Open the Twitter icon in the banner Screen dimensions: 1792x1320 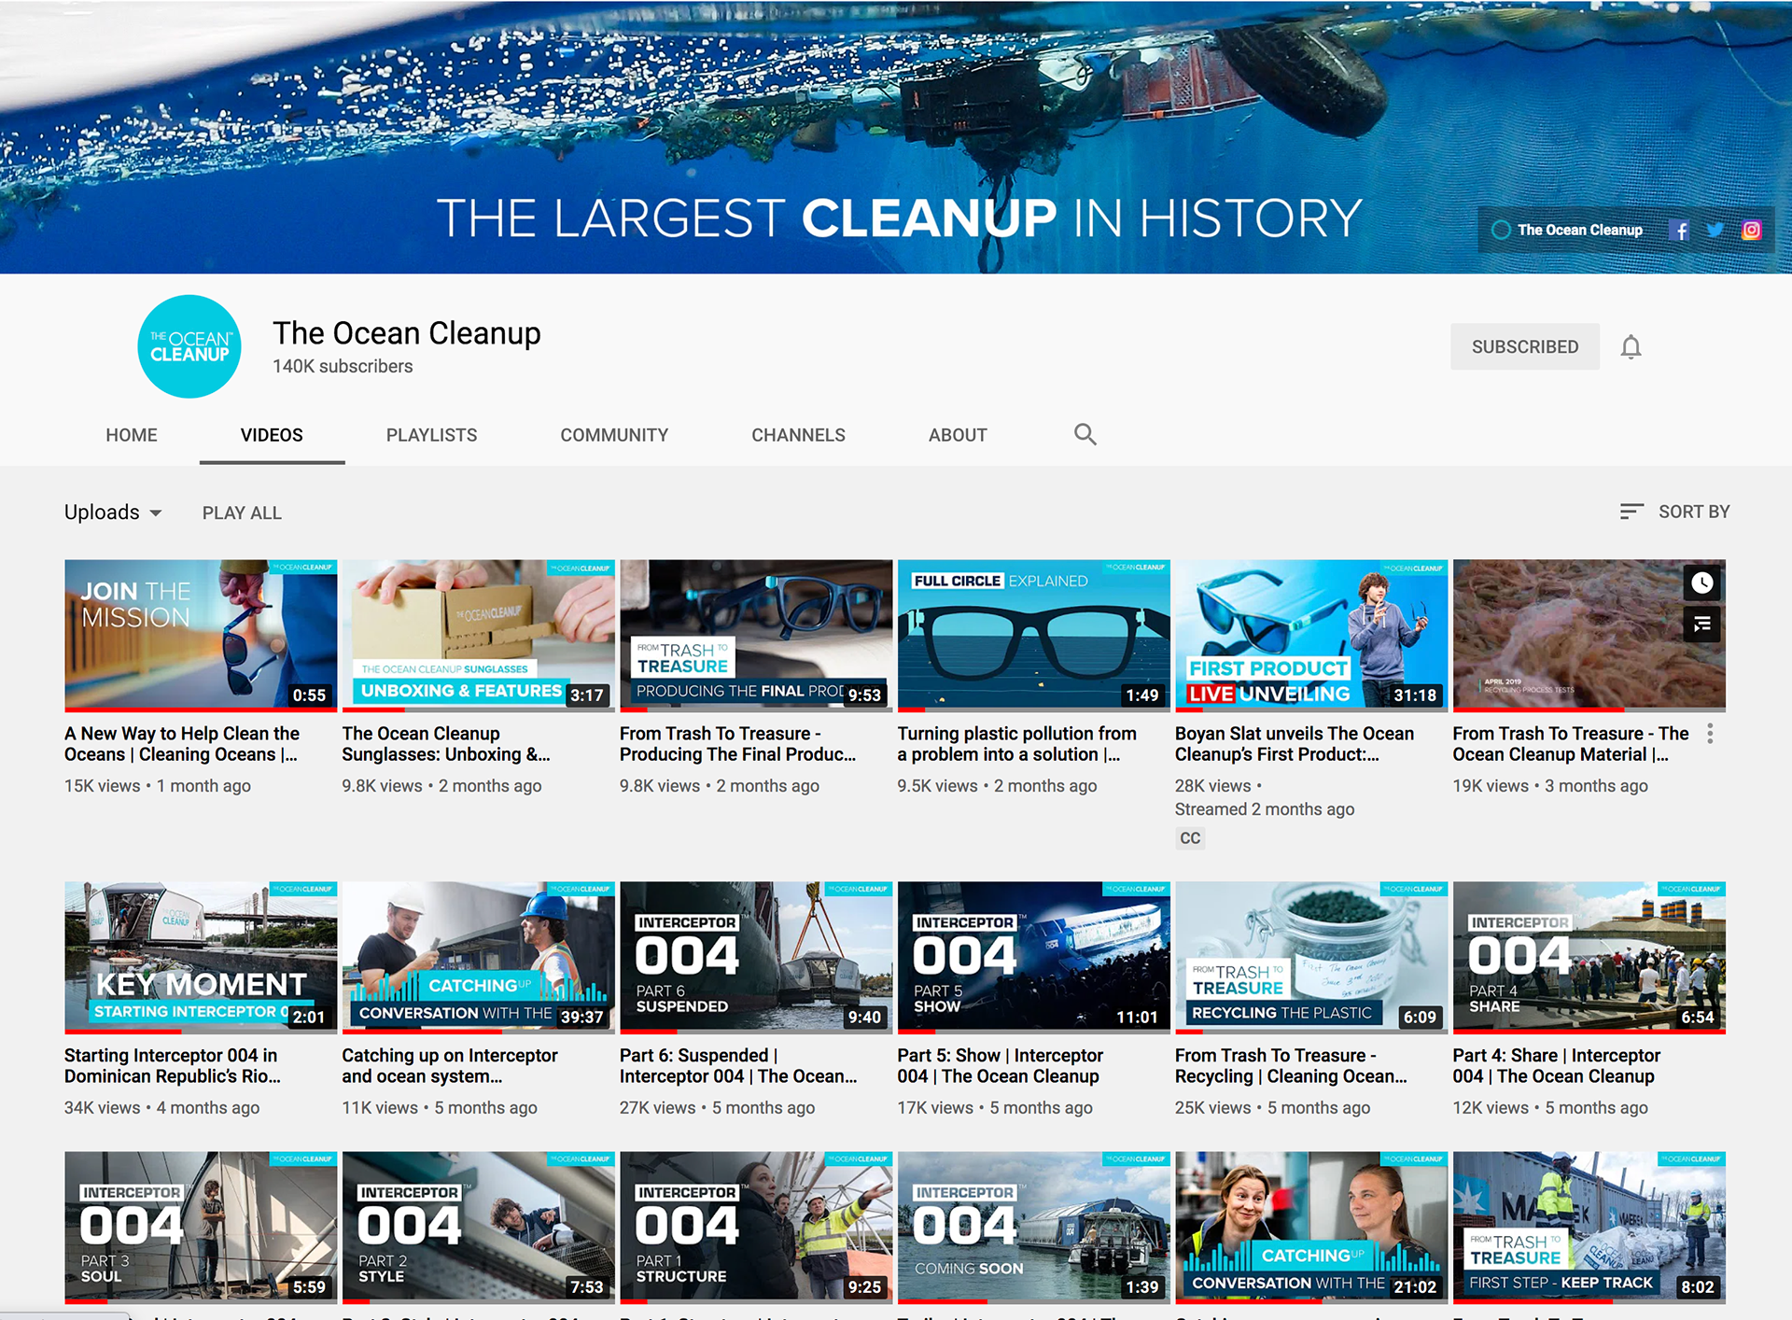click(x=1715, y=231)
